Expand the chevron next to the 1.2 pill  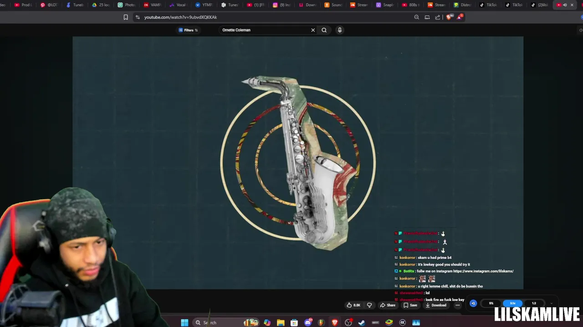[551, 303]
